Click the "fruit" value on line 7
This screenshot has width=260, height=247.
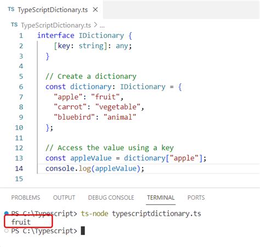tap(105, 97)
